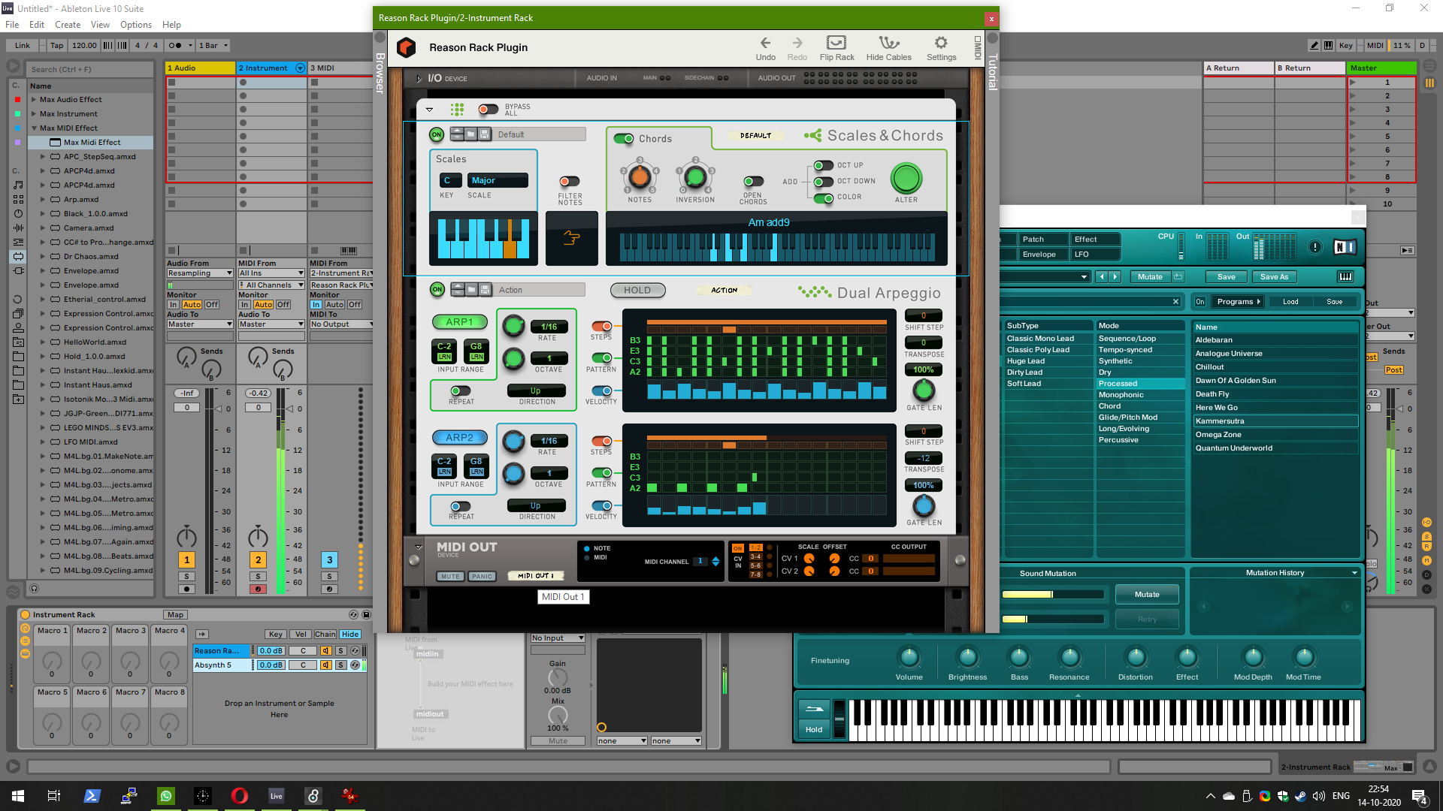Toggle the COLOR switch
1443x811 pixels.
[x=824, y=198]
